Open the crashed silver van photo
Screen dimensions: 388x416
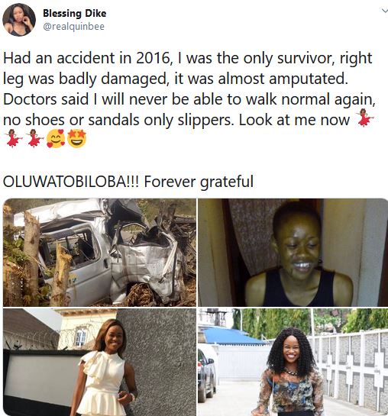[x=100, y=253]
